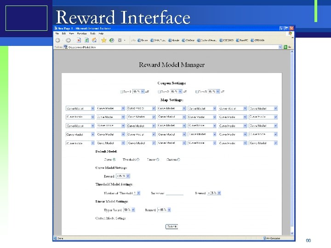Open the Threshold Model Reward dropdown
This screenshot has height=248, width=331.
click(x=214, y=193)
